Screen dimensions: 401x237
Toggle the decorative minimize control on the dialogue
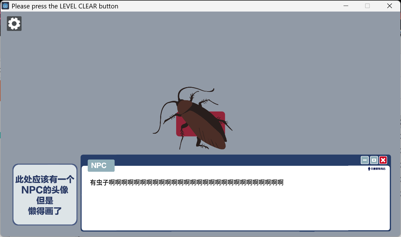(364, 160)
